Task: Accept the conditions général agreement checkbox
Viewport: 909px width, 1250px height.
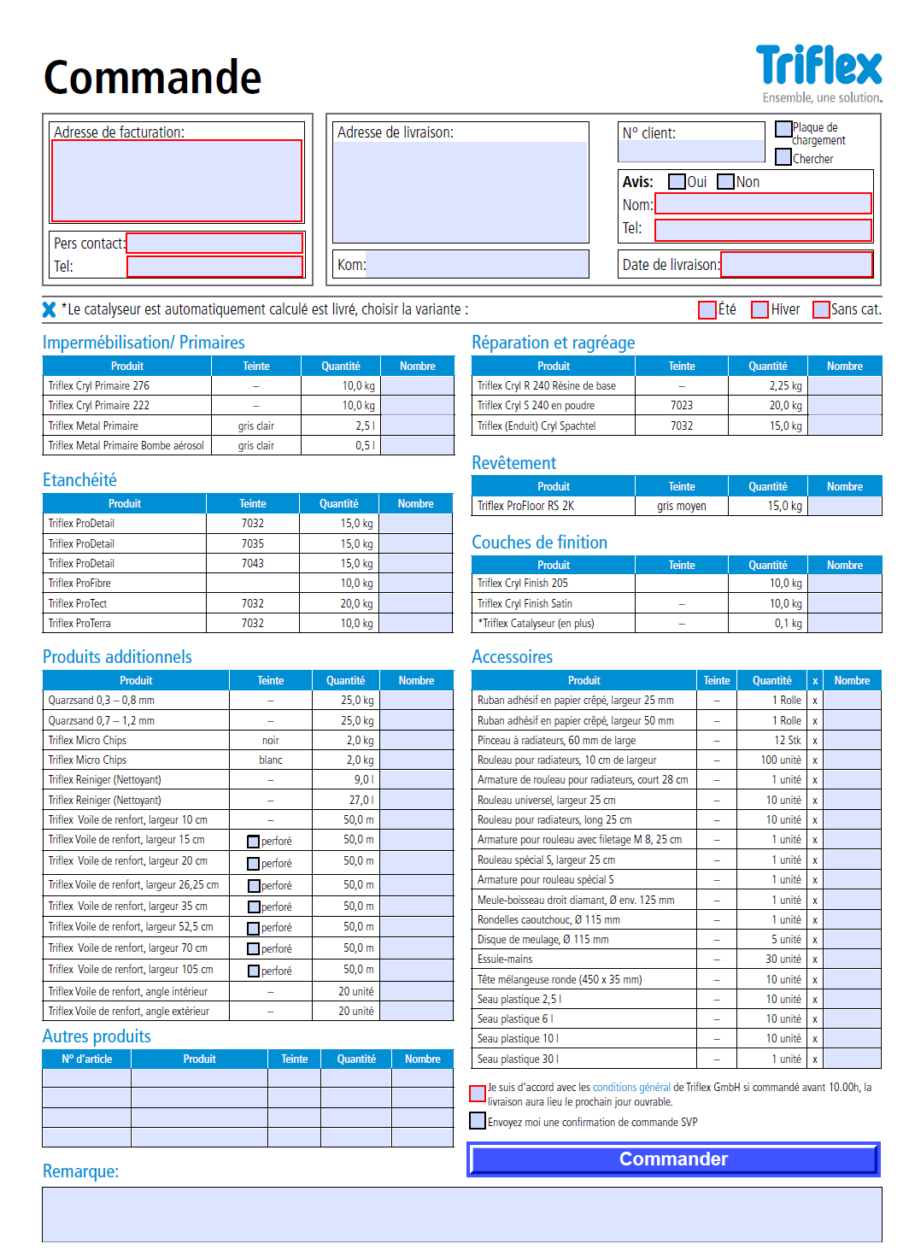Action: click(x=478, y=1094)
